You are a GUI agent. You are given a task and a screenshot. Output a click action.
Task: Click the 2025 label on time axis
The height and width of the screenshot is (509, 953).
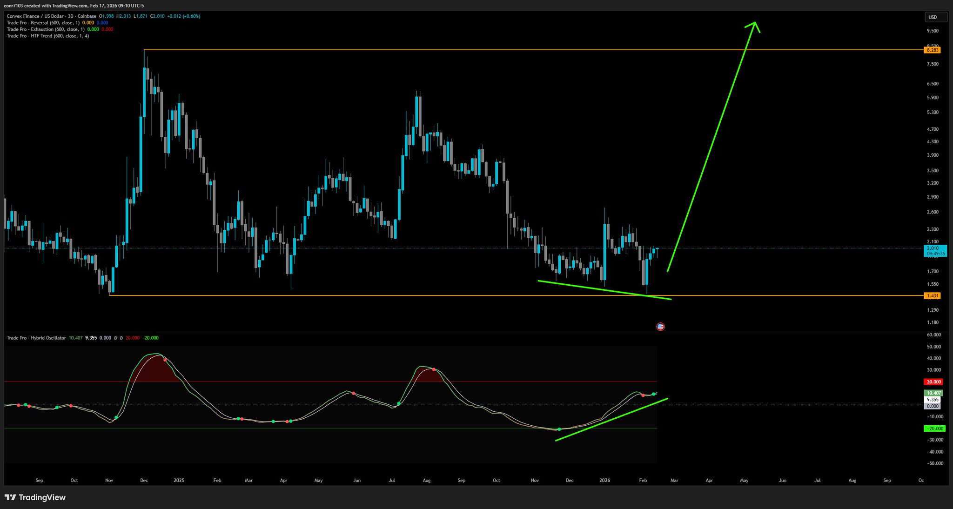click(x=179, y=480)
